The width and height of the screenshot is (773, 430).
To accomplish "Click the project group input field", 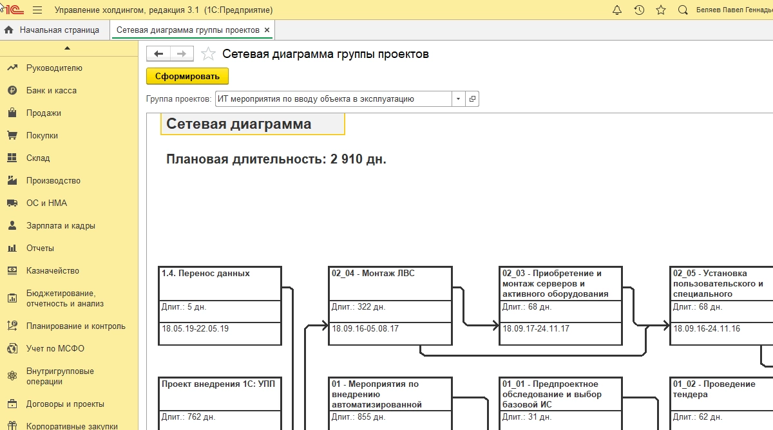I will click(x=332, y=99).
